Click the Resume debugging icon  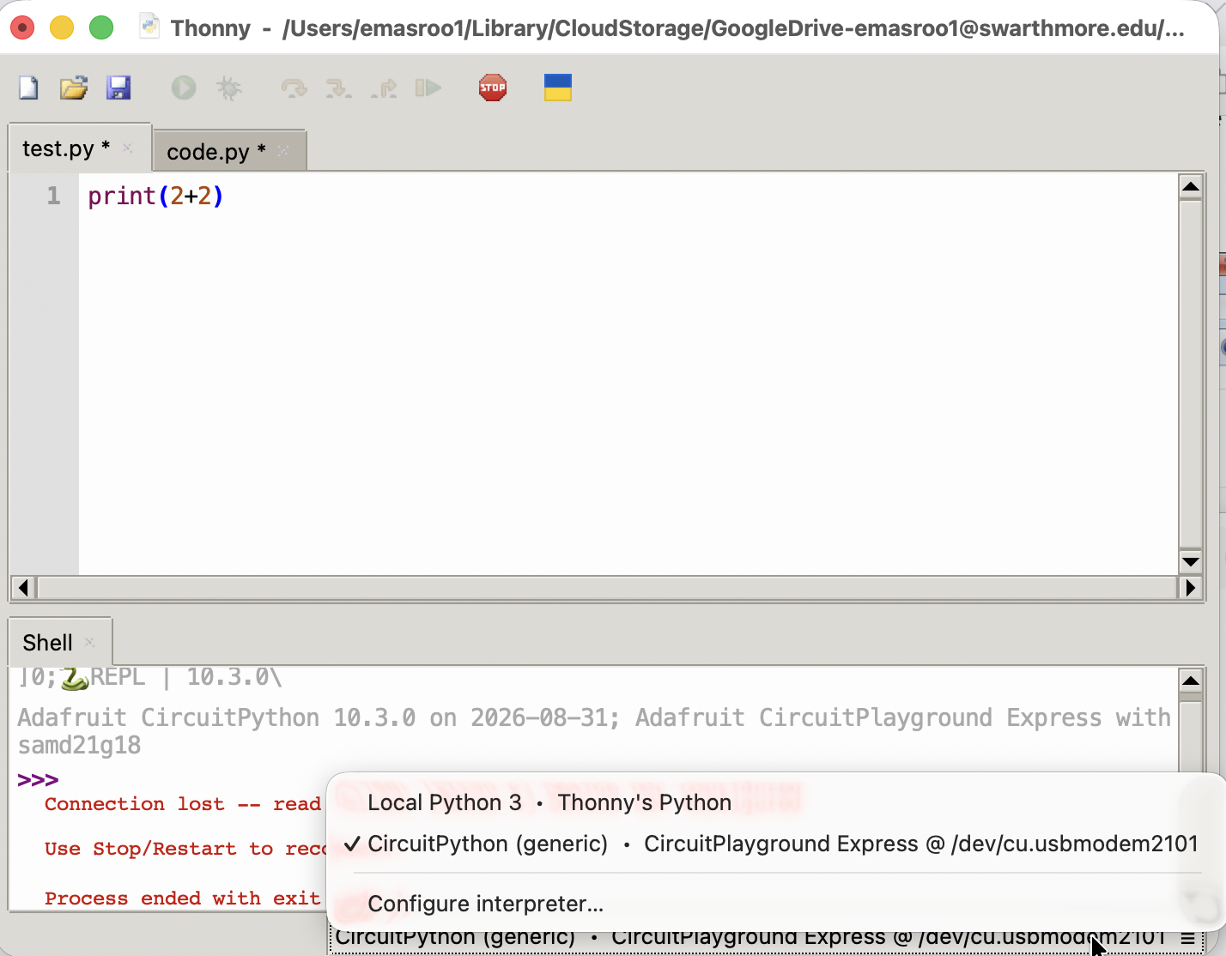[x=428, y=88]
